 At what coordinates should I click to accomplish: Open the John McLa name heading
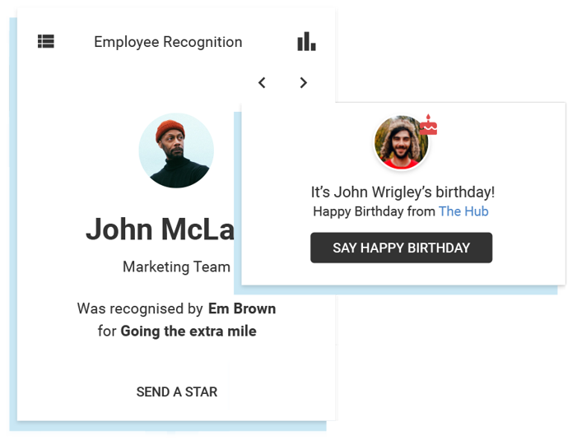[160, 229]
